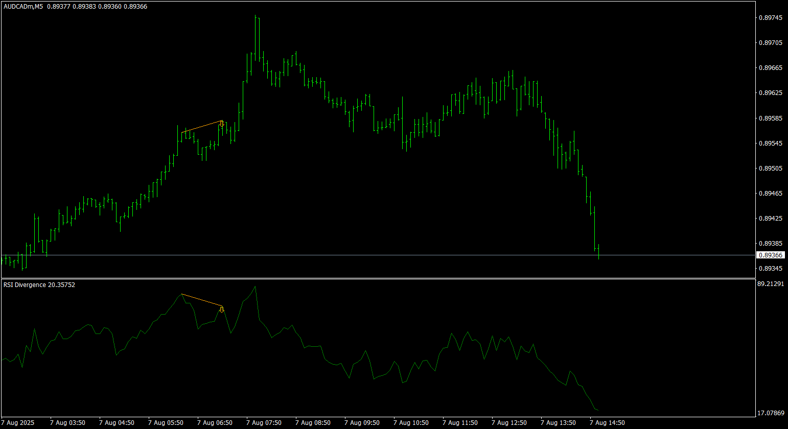
Task: Click the current price tag 0.89366
Action: tap(771, 255)
